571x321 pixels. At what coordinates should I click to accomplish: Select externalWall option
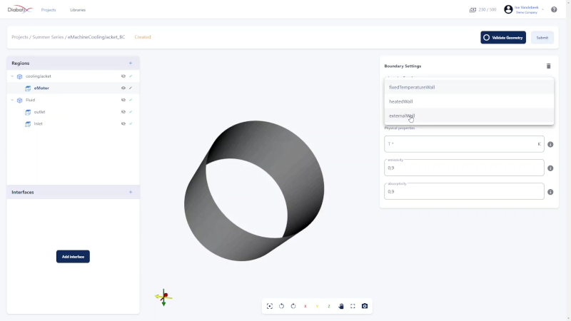coord(469,116)
